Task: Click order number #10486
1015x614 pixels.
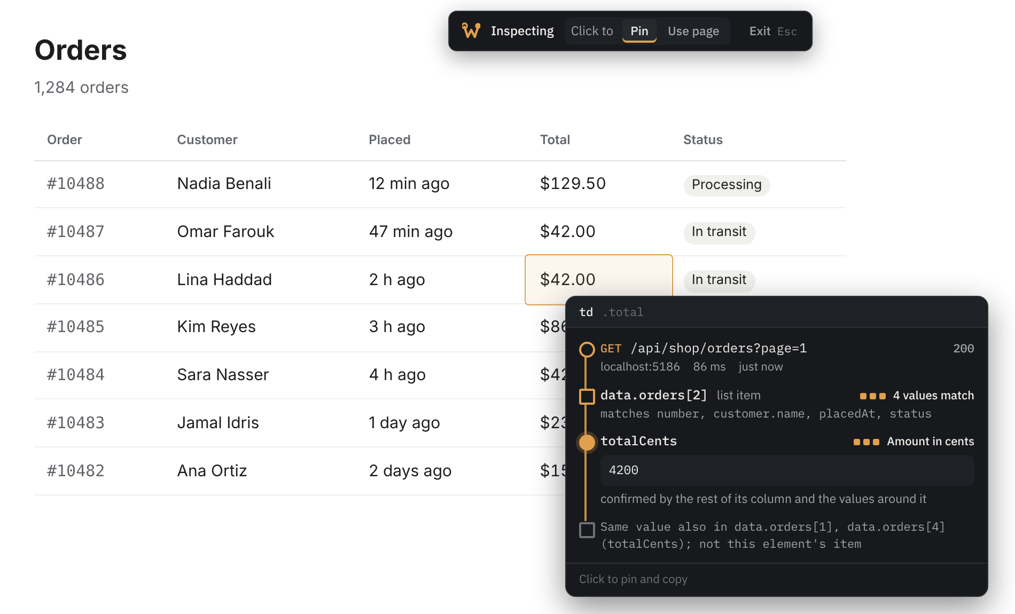Action: (x=76, y=280)
